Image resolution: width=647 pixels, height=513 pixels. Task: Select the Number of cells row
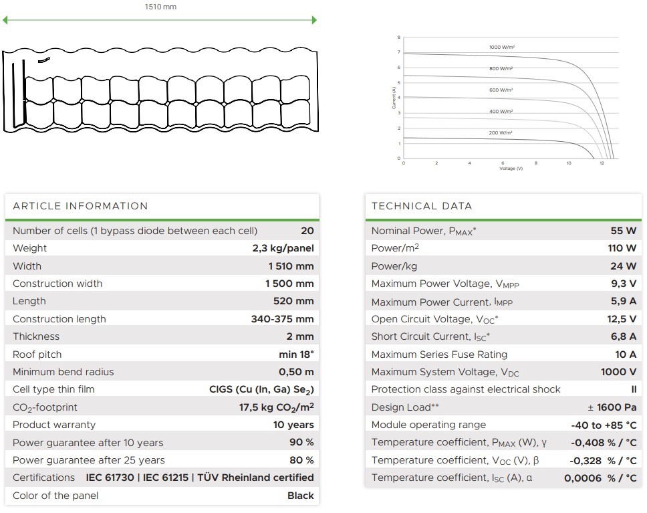(x=162, y=231)
